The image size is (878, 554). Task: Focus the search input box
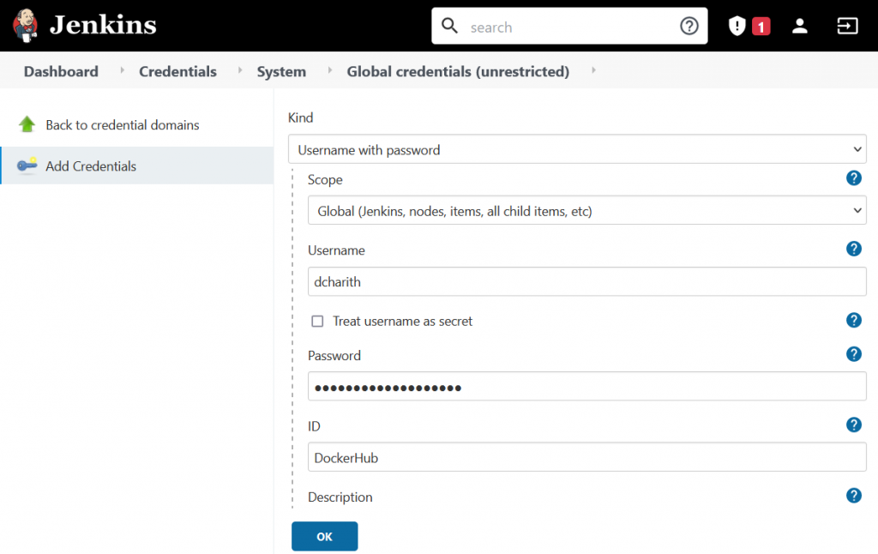tap(569, 27)
